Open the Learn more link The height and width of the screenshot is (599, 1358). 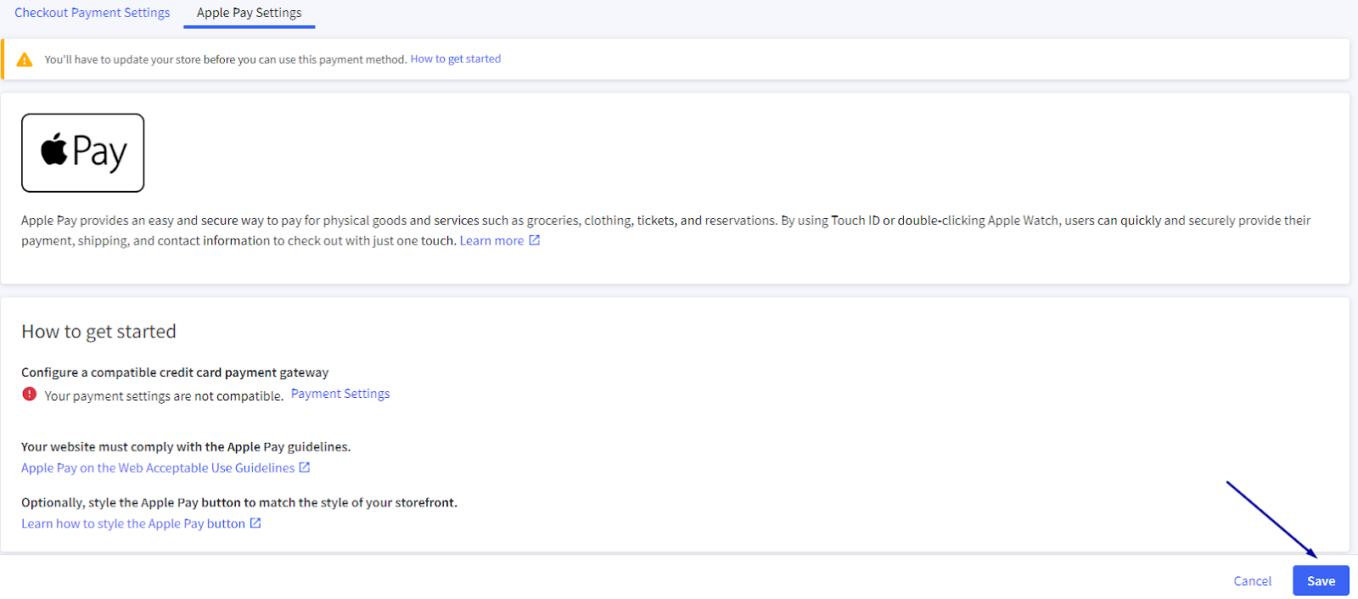click(x=492, y=241)
